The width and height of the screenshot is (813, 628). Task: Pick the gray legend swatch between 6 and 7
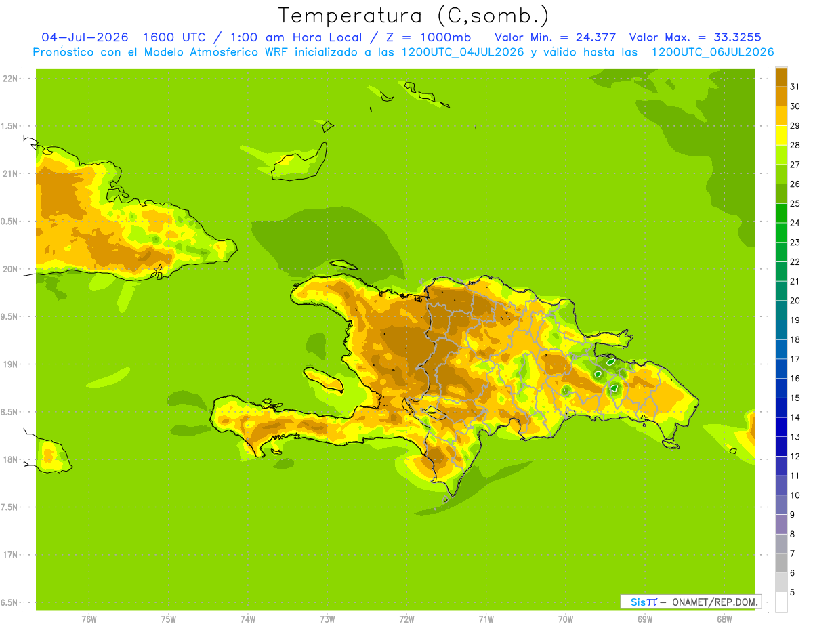(781, 563)
